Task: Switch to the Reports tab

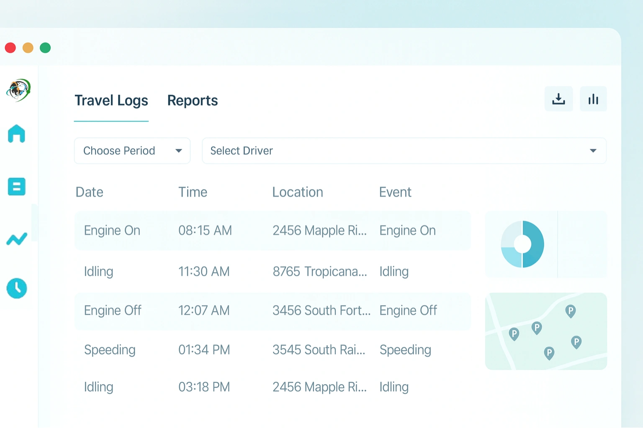Action: point(192,100)
